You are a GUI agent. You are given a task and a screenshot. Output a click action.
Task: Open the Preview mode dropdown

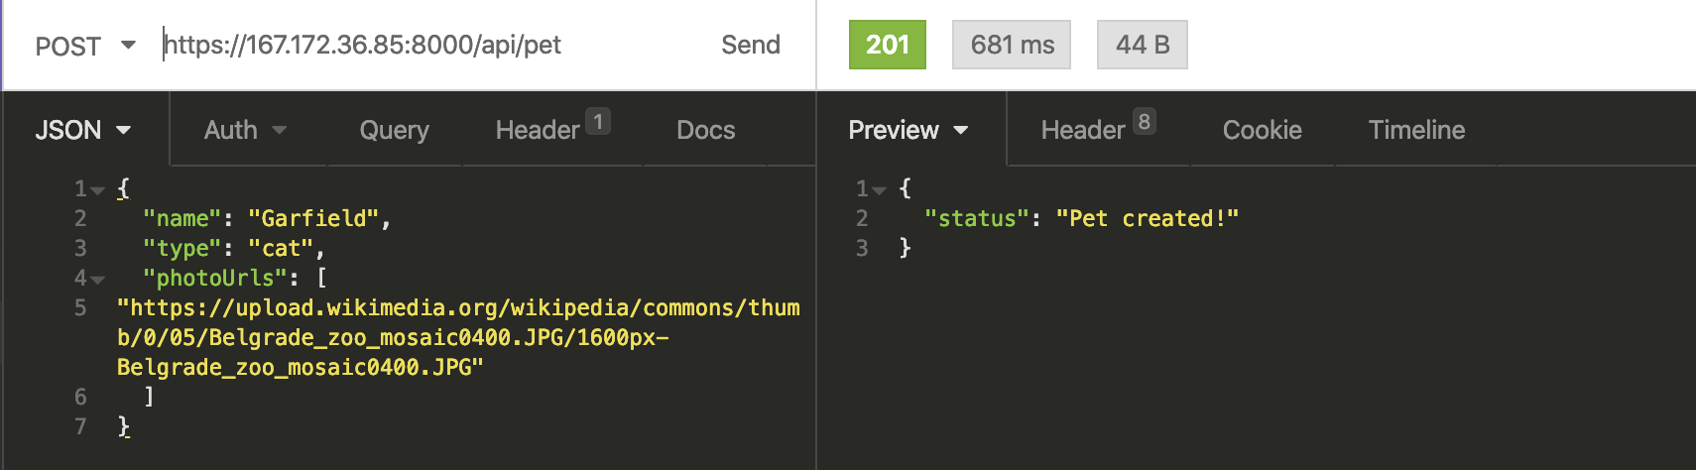click(x=909, y=130)
